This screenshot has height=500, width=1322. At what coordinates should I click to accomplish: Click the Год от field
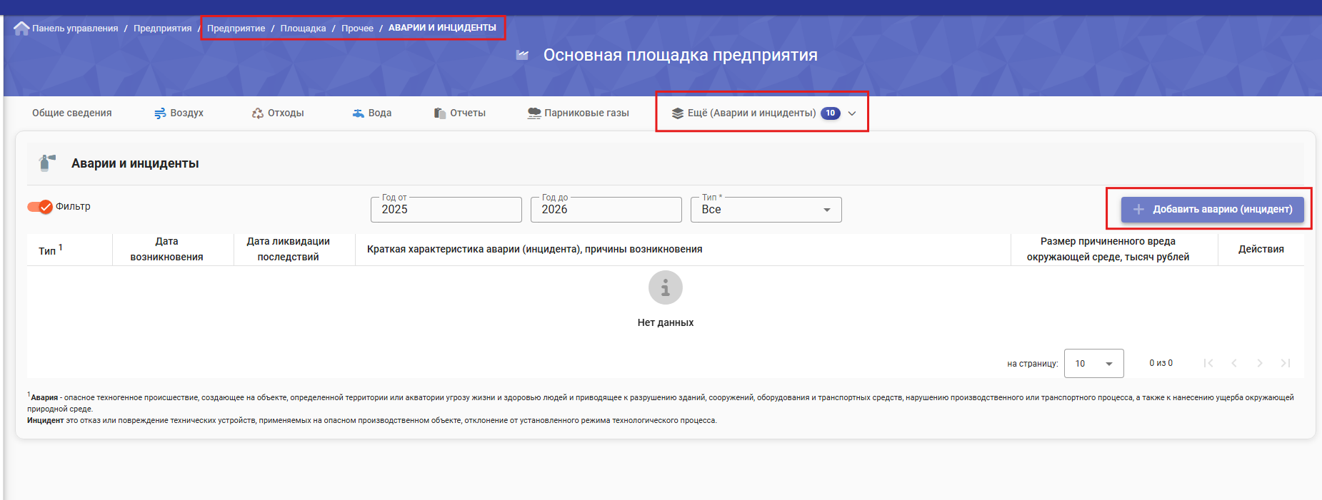coord(446,210)
